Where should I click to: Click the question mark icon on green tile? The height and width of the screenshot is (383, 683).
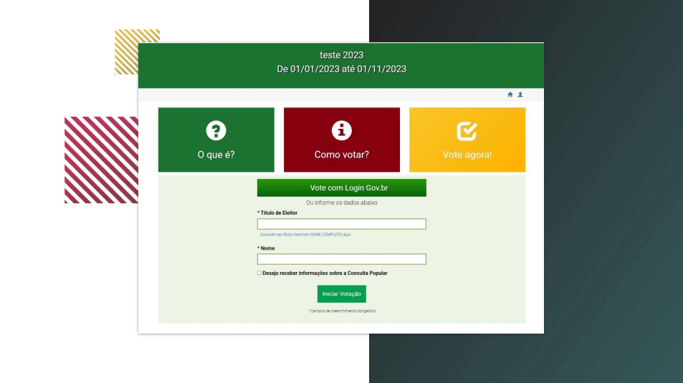click(x=216, y=130)
